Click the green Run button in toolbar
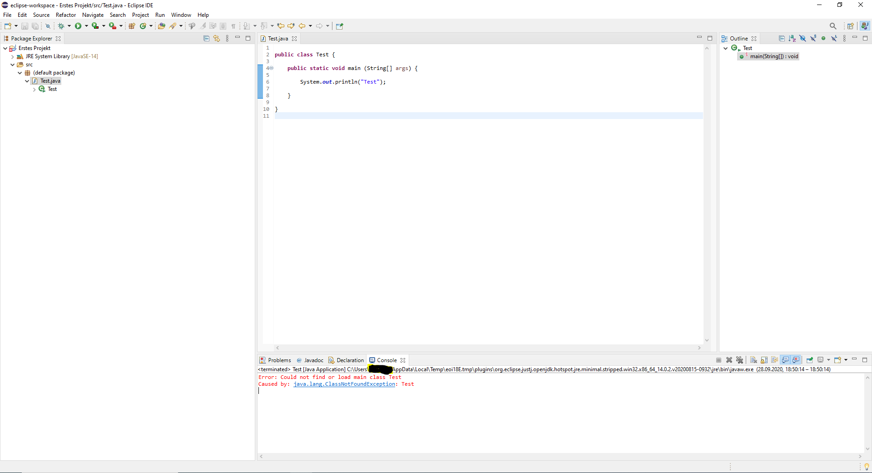This screenshot has height=473, width=872. tap(78, 26)
